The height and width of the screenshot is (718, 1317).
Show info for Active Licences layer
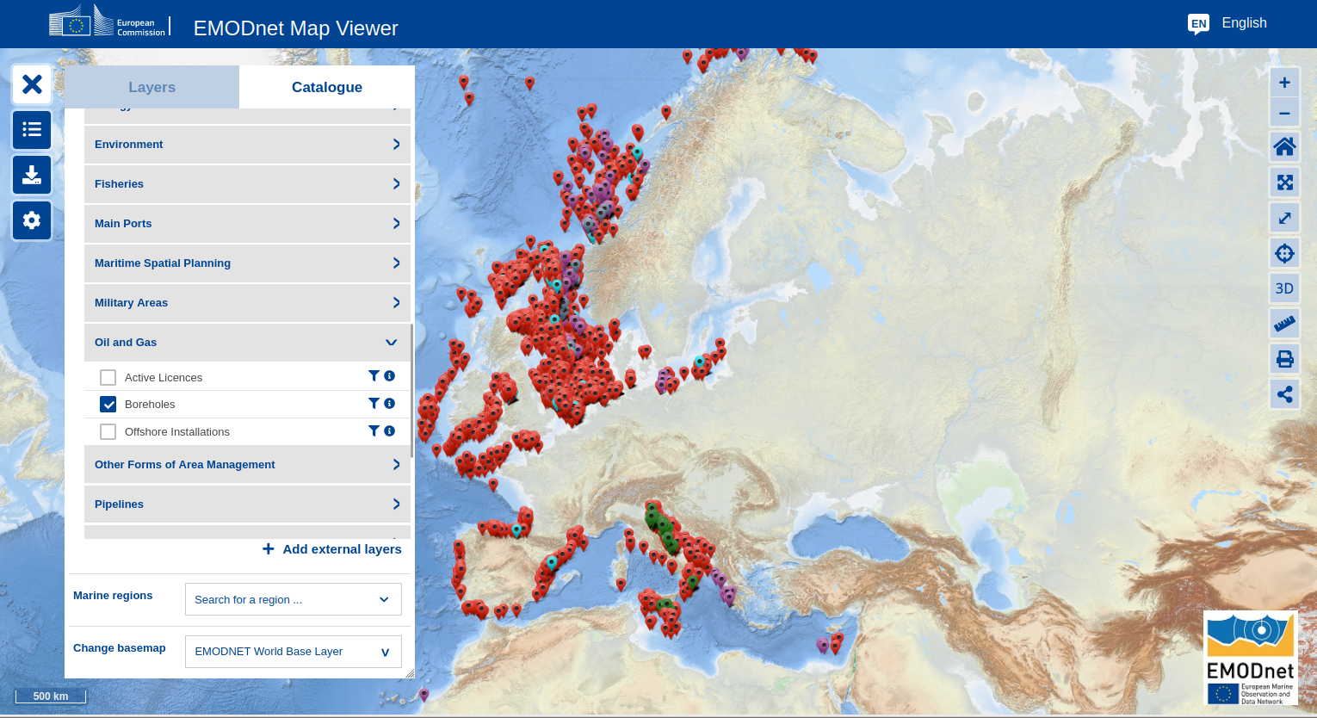click(389, 376)
